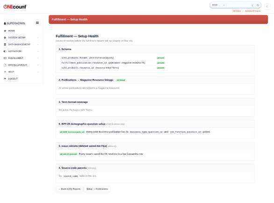This screenshot has height=203, width=274.
Task: Expand the Data Management chevron
Action: (x=38, y=44)
